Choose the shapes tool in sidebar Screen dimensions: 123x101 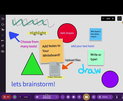coord(3,24)
